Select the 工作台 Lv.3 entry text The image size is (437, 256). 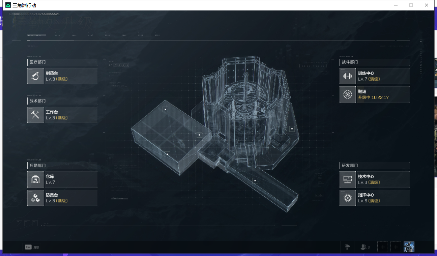[57, 115]
